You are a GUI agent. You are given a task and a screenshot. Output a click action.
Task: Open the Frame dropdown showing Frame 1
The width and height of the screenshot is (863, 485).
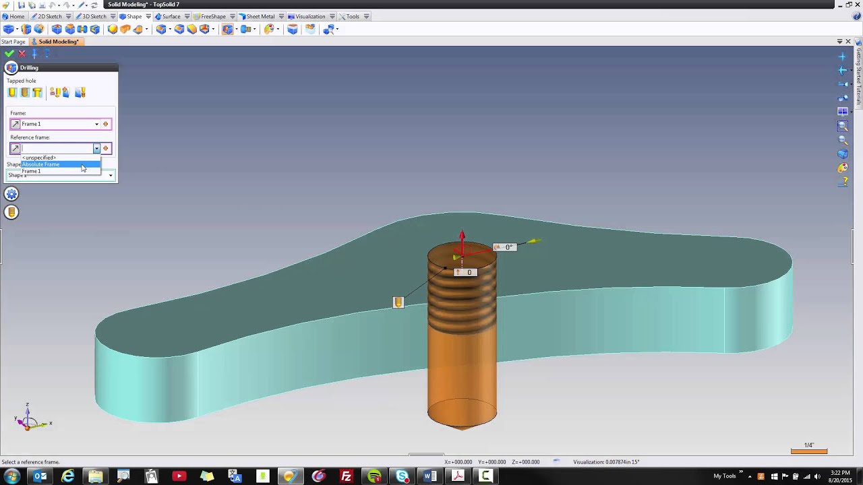click(96, 124)
